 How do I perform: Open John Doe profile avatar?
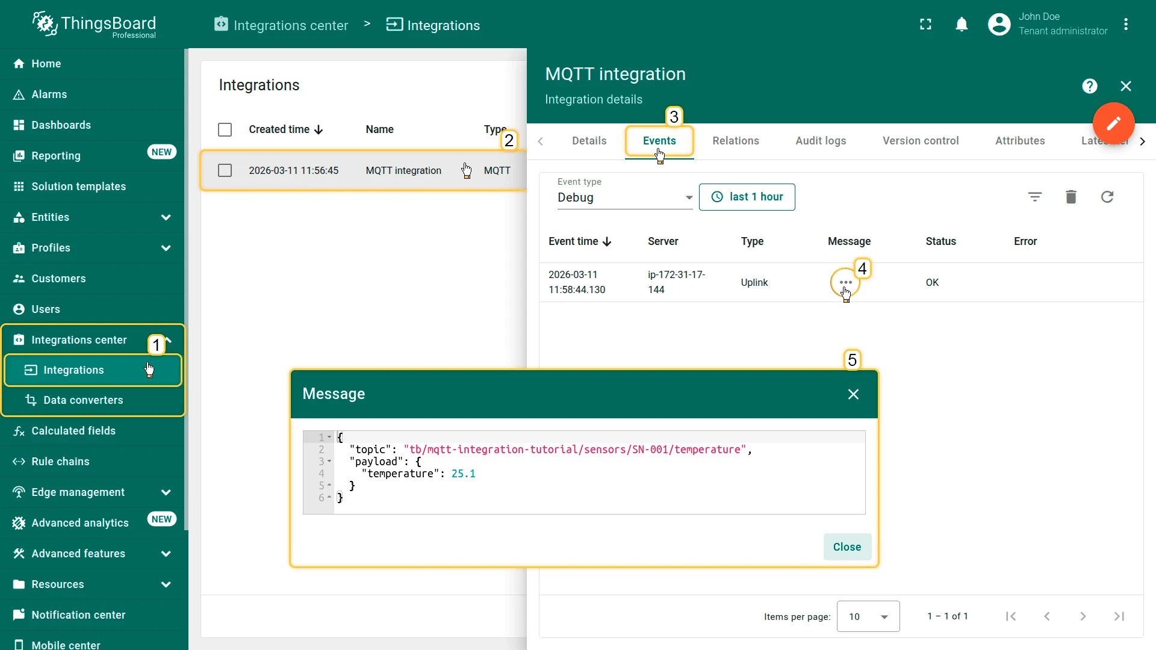point(999,24)
